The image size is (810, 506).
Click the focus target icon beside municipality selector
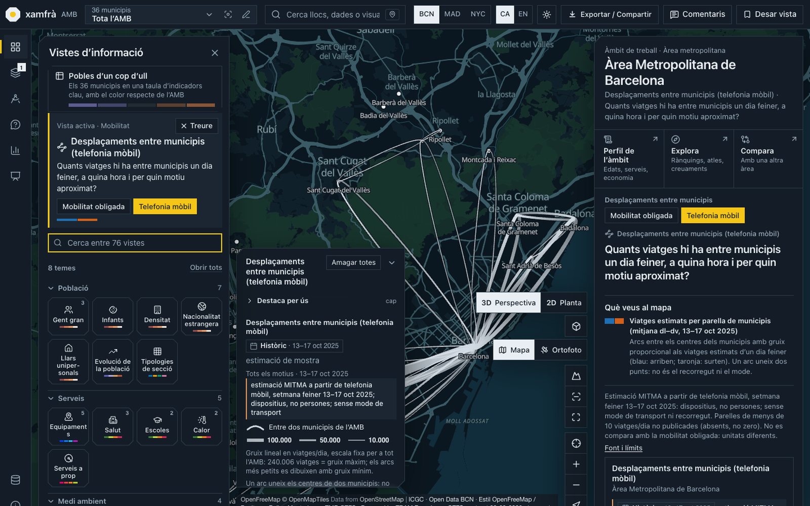(x=228, y=15)
